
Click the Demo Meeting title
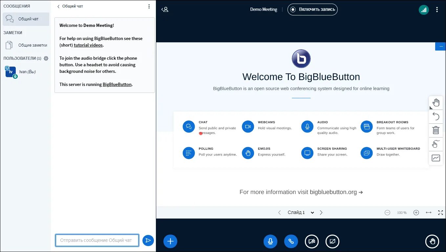coord(264,10)
